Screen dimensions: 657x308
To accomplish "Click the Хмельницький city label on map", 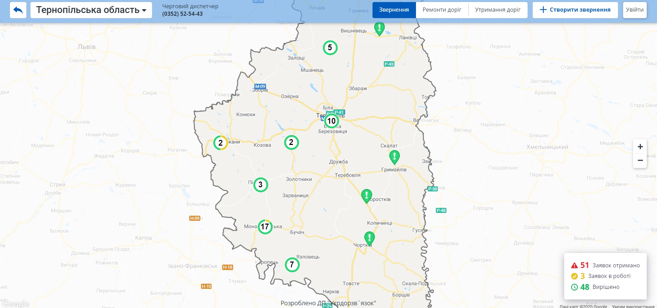I will pyautogui.click(x=547, y=147).
